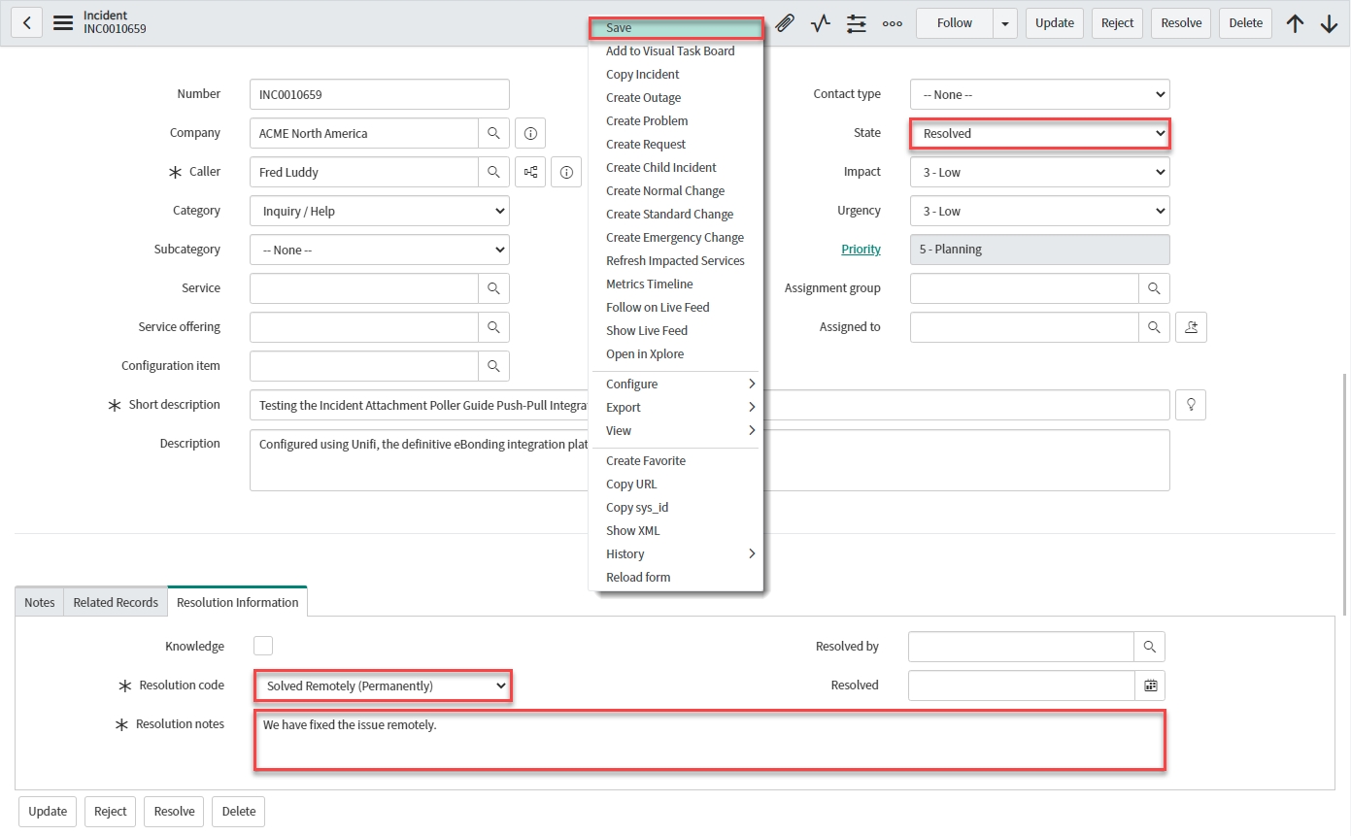Follow the Priority label link
Viewport: 1351px width, 836px height.
point(861,250)
